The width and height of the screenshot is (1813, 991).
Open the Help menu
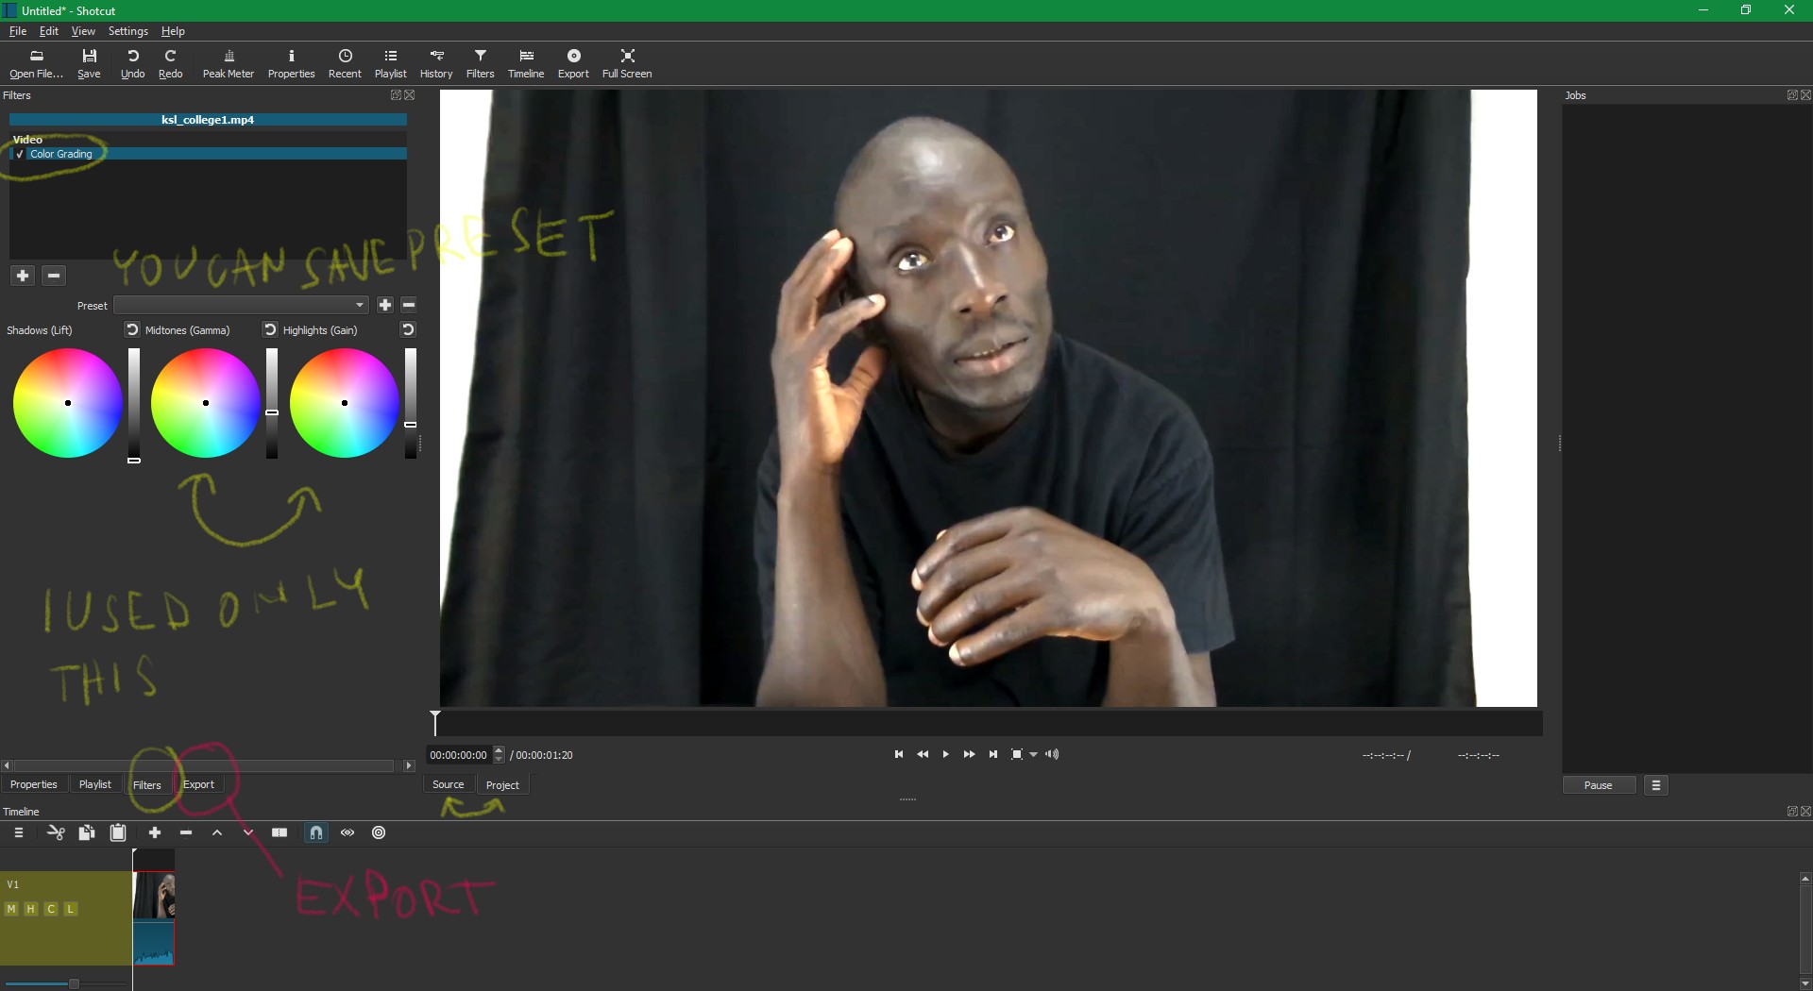[x=173, y=31]
